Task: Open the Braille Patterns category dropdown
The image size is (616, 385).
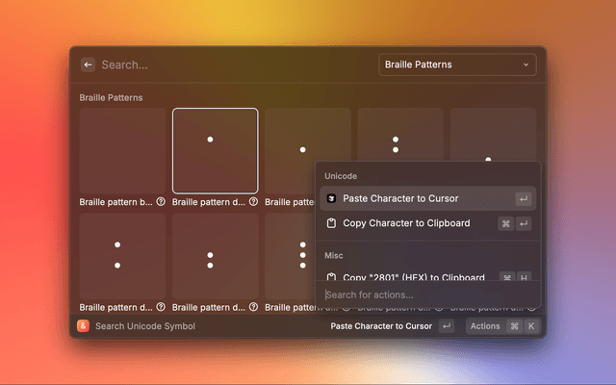Action: [457, 64]
